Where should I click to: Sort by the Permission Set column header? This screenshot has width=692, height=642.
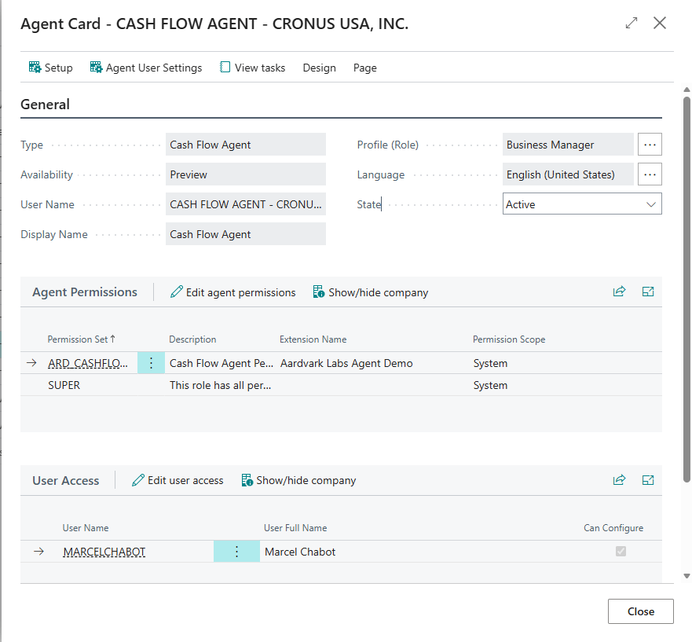78,339
